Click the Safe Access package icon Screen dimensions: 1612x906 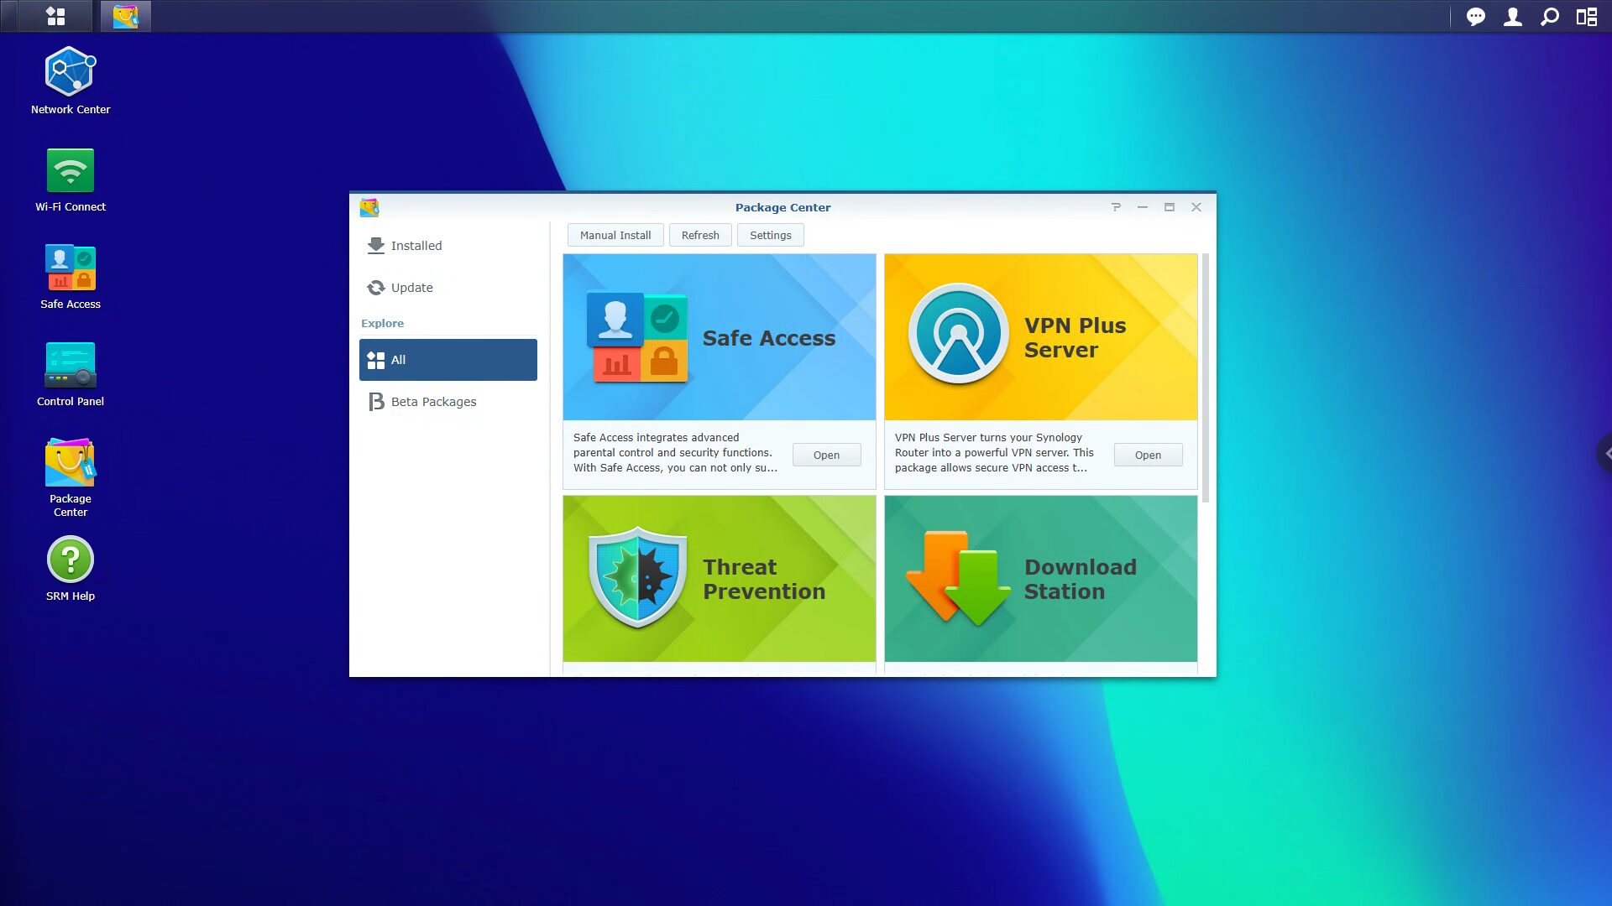pos(637,337)
